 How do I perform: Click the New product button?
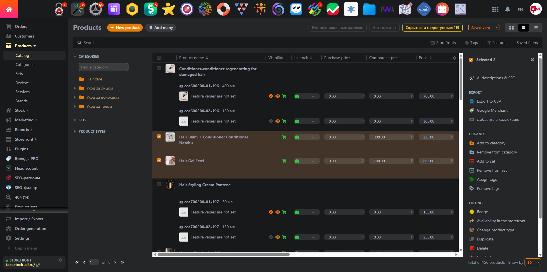(125, 28)
